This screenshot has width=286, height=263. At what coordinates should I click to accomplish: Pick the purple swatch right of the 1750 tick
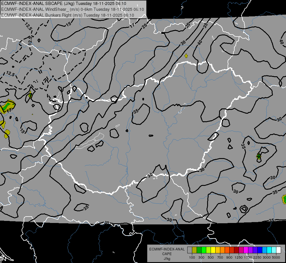(x=250, y=250)
